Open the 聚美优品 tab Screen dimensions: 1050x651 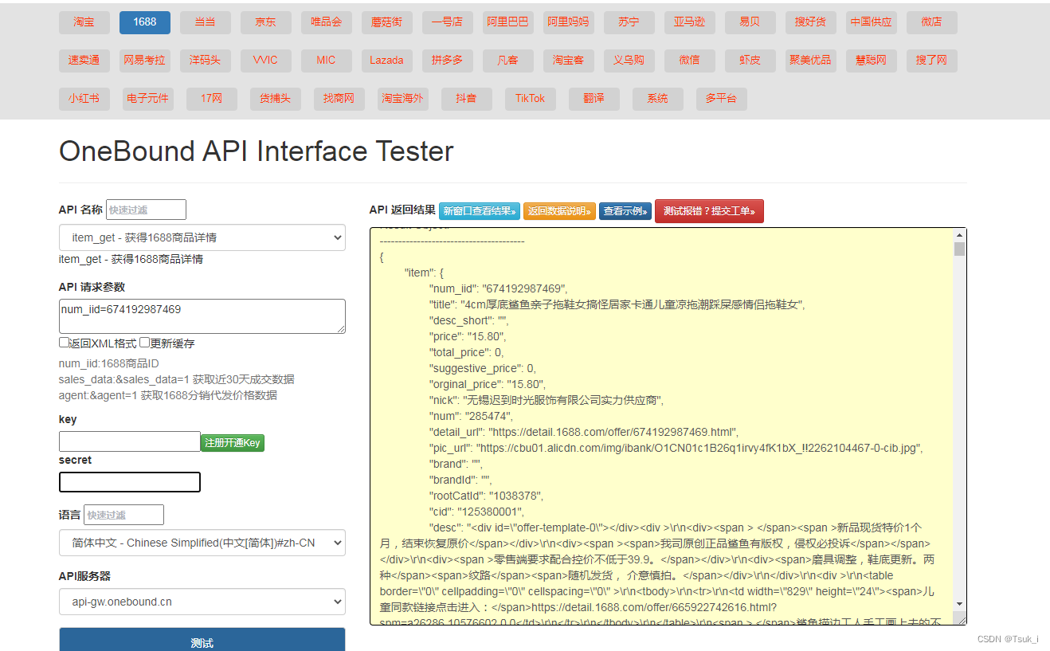click(811, 61)
